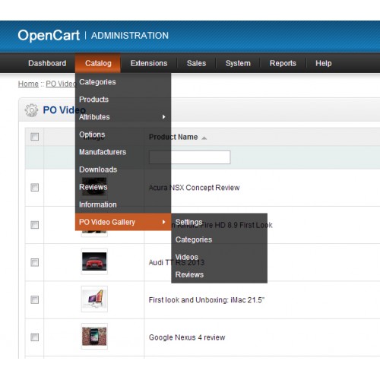Screen dimensions: 380x380
Task: Select PO Video Gallery menu entry
Action: [123, 222]
